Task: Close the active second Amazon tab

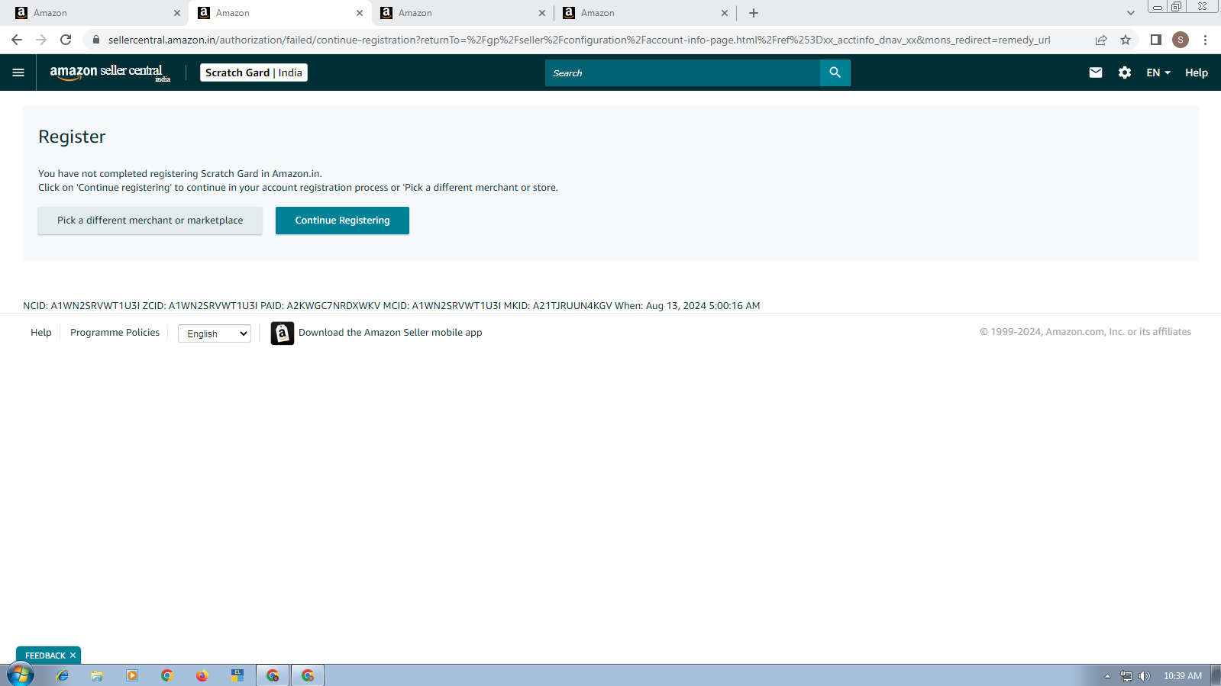Action: click(360, 13)
